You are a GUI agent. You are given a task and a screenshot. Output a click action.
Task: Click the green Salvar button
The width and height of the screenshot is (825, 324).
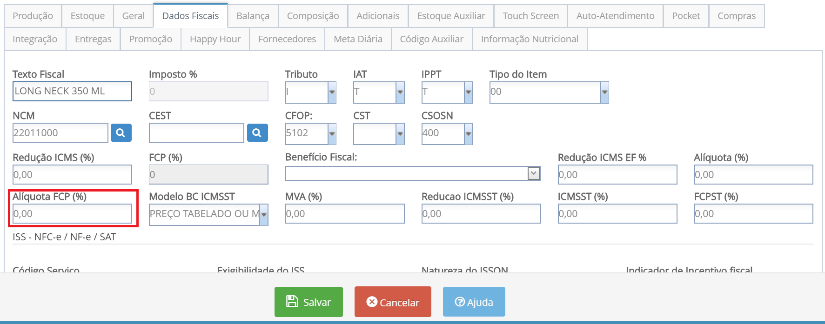pyautogui.click(x=309, y=302)
